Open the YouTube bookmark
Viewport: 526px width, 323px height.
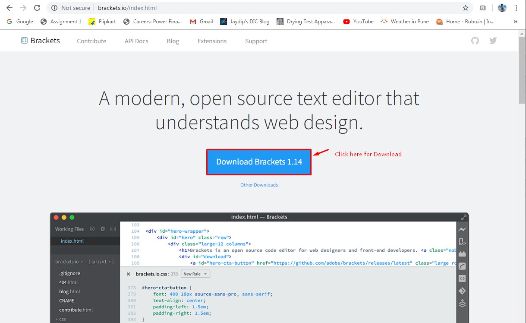click(359, 21)
